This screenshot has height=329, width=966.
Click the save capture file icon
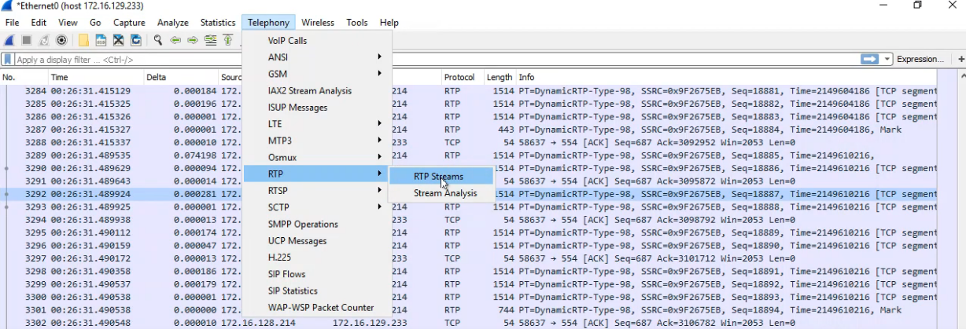(x=101, y=40)
